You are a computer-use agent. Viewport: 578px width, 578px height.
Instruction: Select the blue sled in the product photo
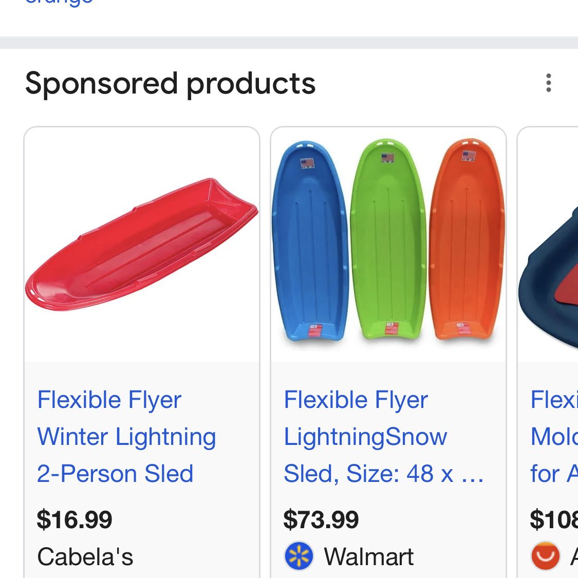(x=308, y=241)
